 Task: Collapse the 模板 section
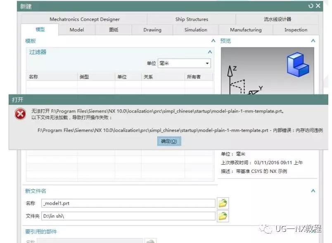pos(213,41)
